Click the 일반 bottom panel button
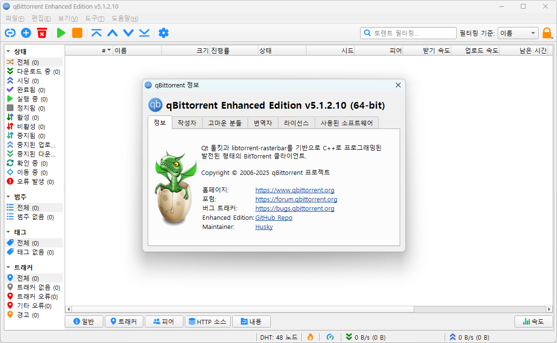Viewport: 557px width, 343px height. click(x=84, y=321)
